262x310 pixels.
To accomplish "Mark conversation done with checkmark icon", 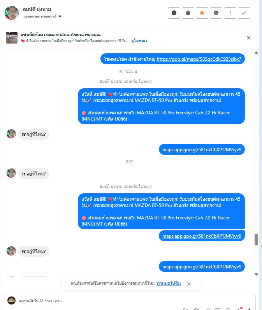I will [244, 13].
